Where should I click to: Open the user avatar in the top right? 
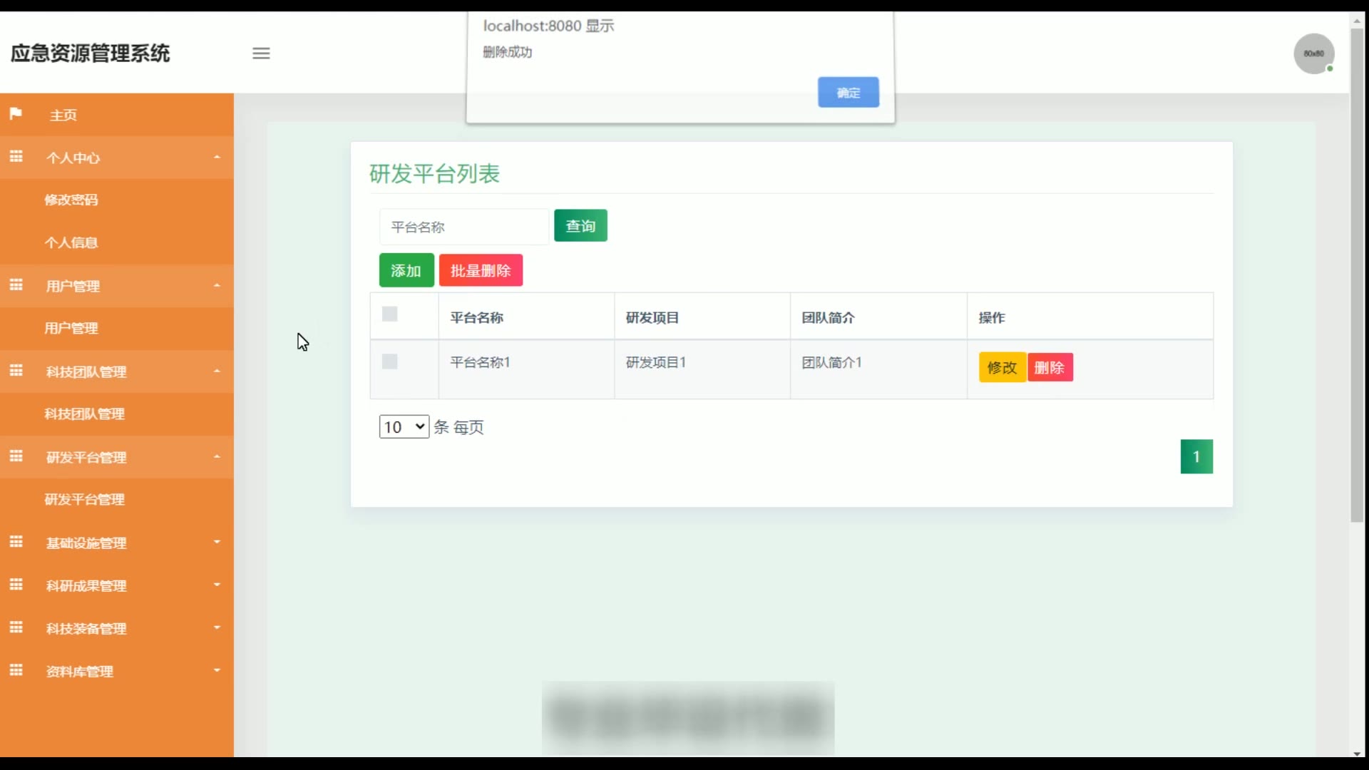pyautogui.click(x=1313, y=53)
